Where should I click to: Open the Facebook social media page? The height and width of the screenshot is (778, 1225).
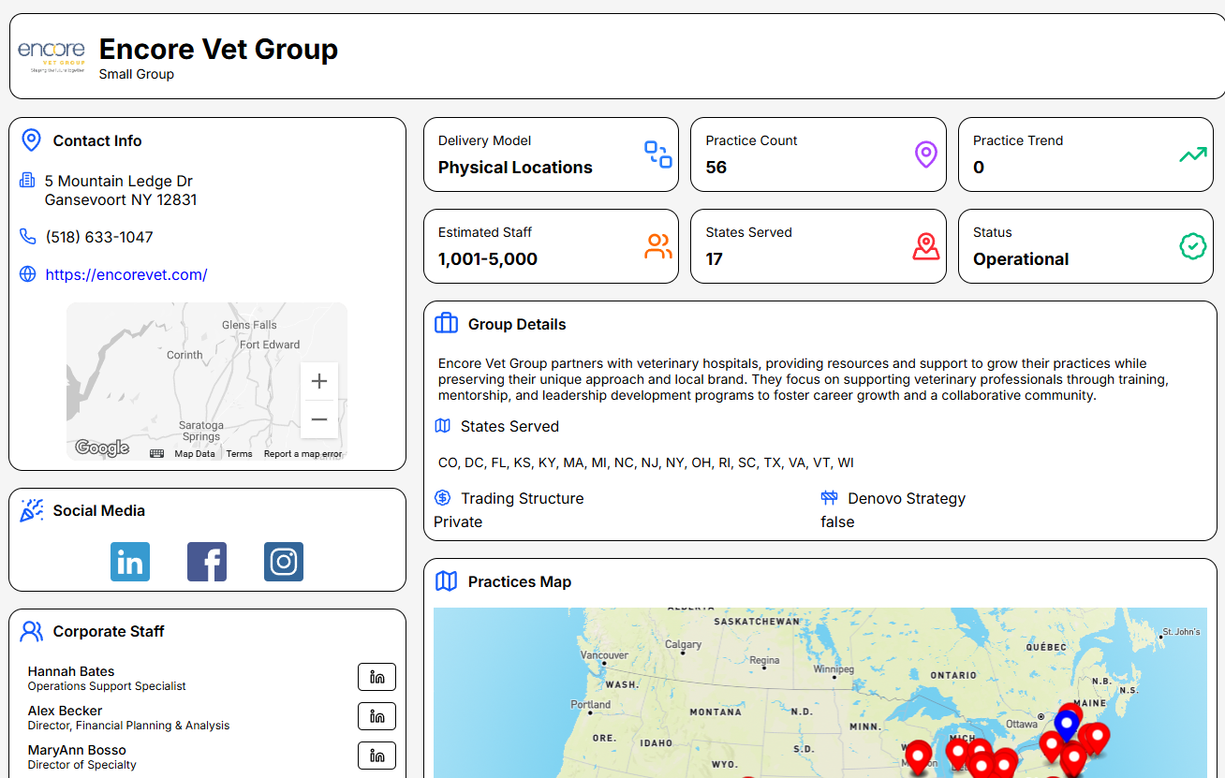[x=206, y=562]
